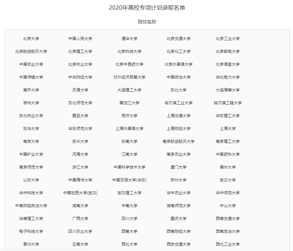This screenshot has width=293, height=251.
Task: Choose 中南财经政法大学
Action: tap(31, 206)
